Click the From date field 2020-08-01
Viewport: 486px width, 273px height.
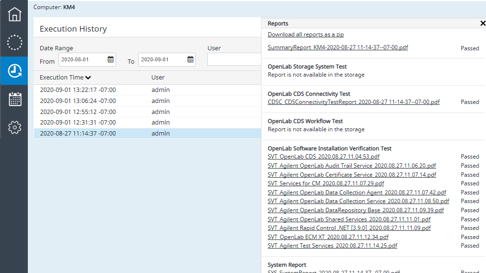pos(87,59)
